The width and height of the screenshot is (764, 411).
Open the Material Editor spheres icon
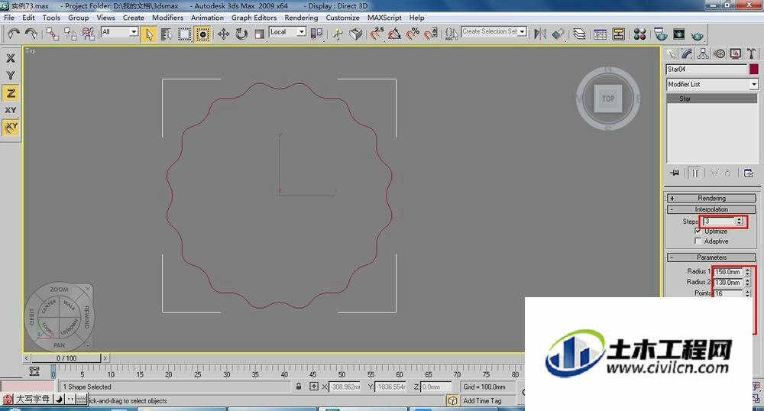point(639,34)
